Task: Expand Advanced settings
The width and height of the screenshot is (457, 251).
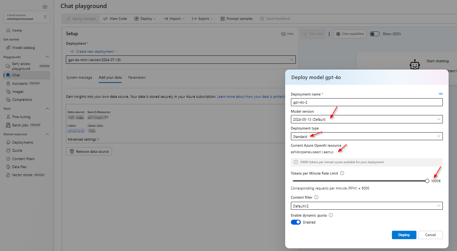Action: coord(83,139)
